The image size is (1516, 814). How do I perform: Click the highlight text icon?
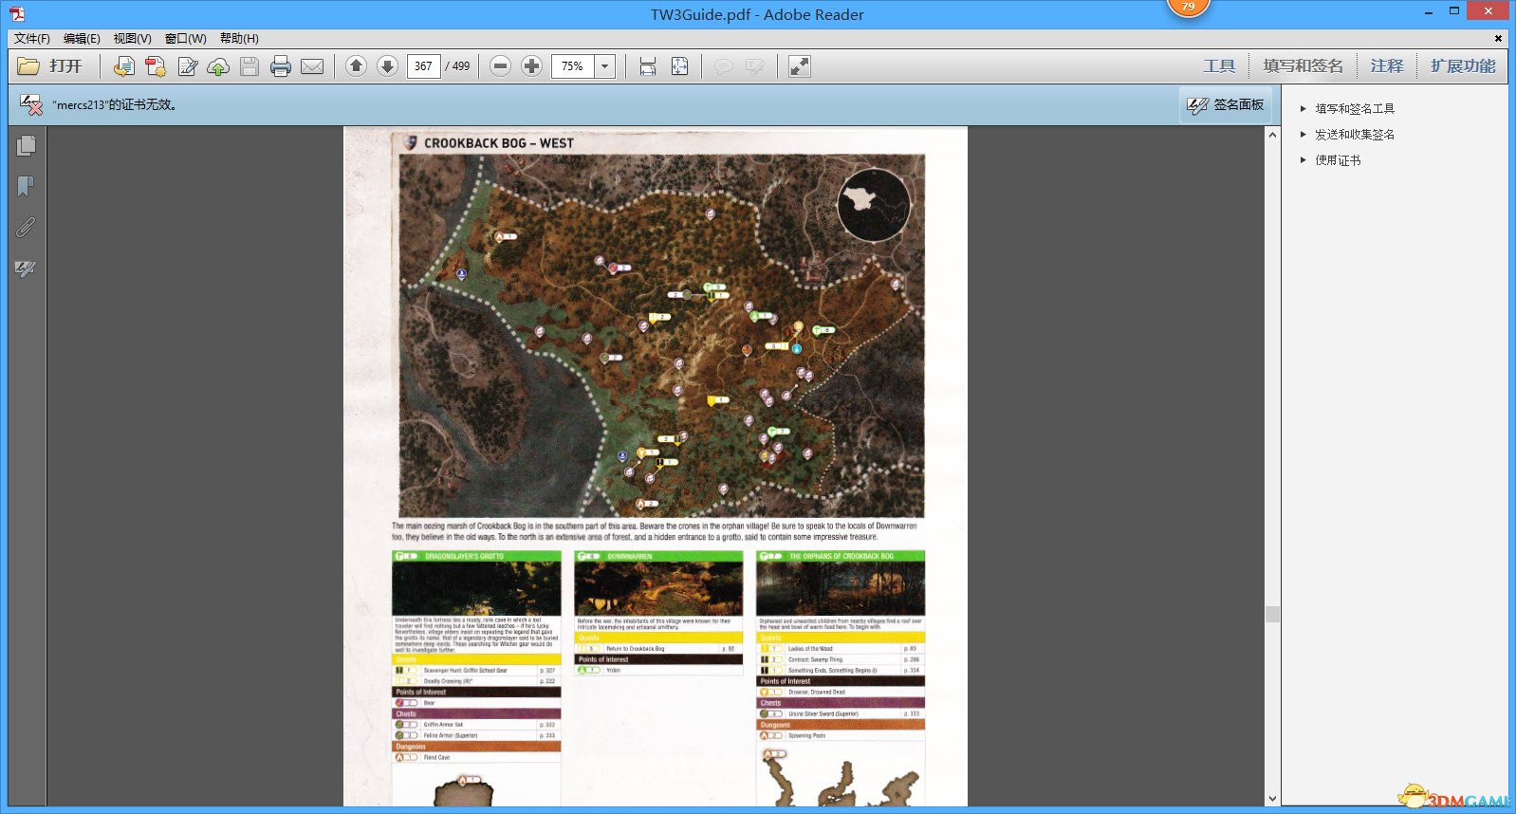(x=755, y=66)
